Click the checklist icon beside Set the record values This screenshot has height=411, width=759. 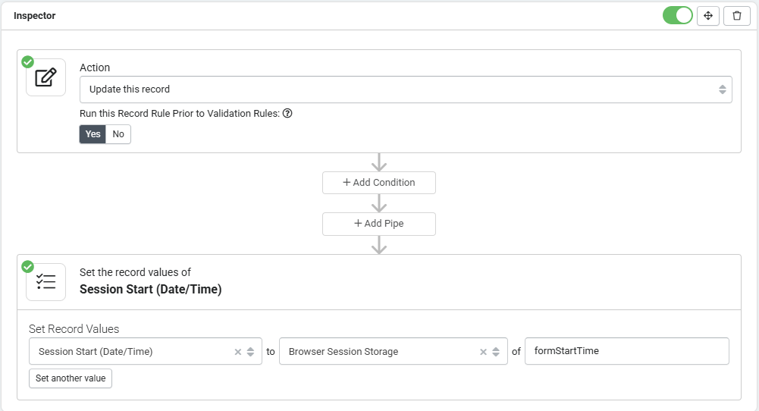[46, 282]
